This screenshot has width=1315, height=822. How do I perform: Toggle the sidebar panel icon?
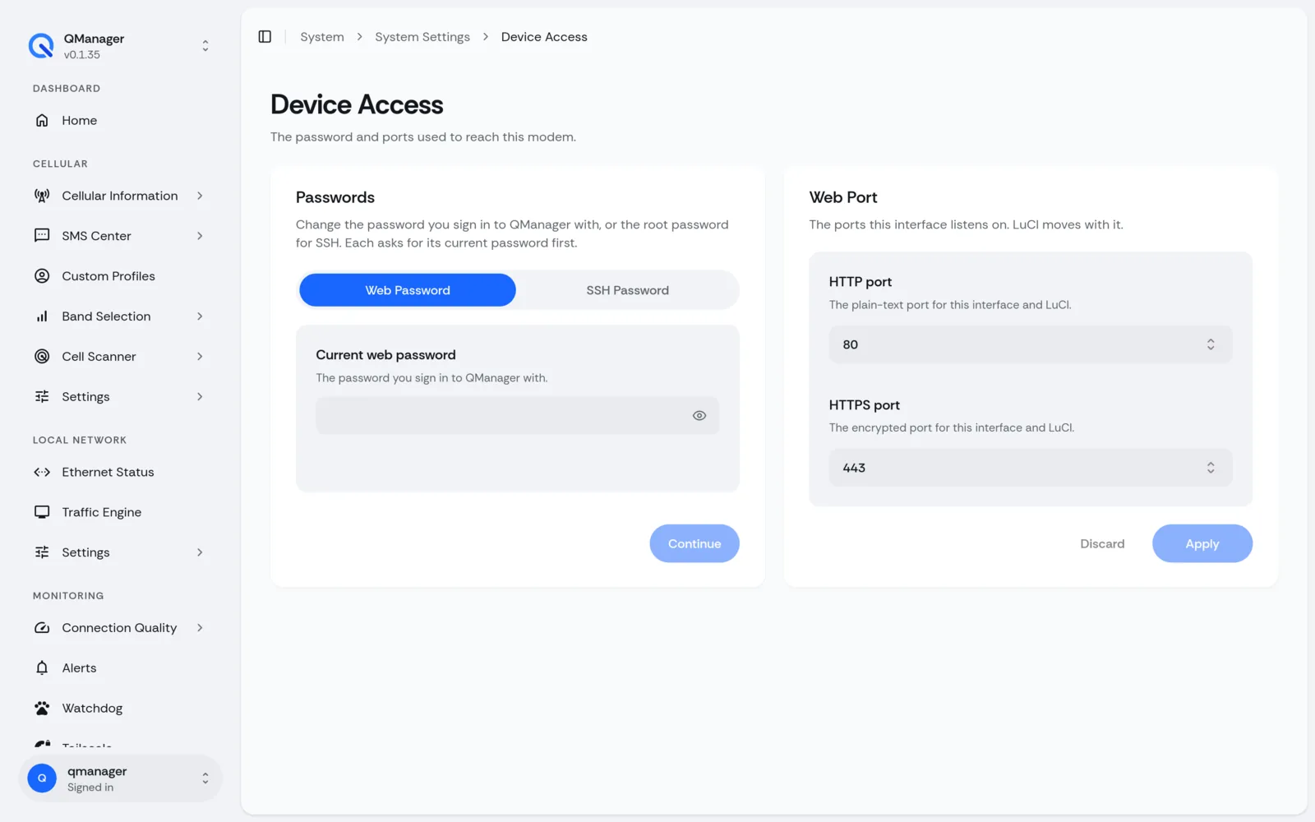265,37
